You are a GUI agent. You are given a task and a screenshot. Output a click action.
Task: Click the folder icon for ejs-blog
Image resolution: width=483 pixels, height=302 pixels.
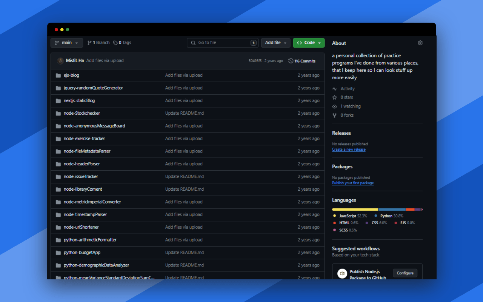click(58, 75)
